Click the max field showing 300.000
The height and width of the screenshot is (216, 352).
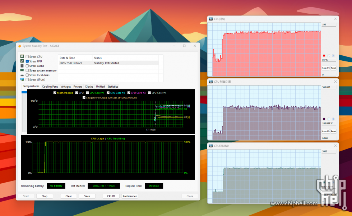(329, 87)
